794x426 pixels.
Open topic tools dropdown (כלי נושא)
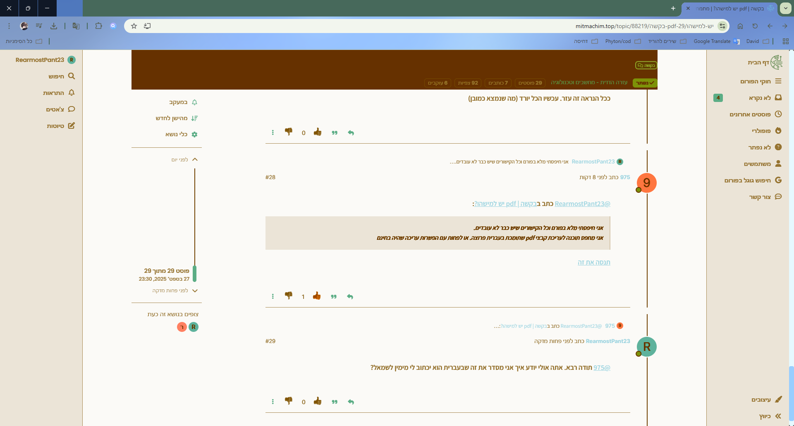pos(181,134)
